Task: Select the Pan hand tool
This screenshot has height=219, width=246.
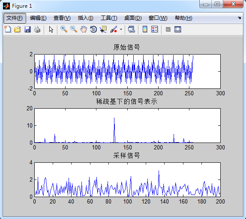Action: pos(84,29)
